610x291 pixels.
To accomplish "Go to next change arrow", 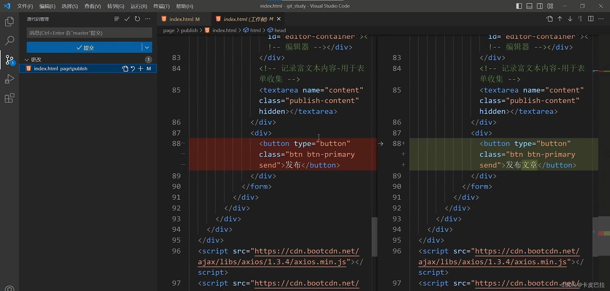I will pyautogui.click(x=570, y=19).
